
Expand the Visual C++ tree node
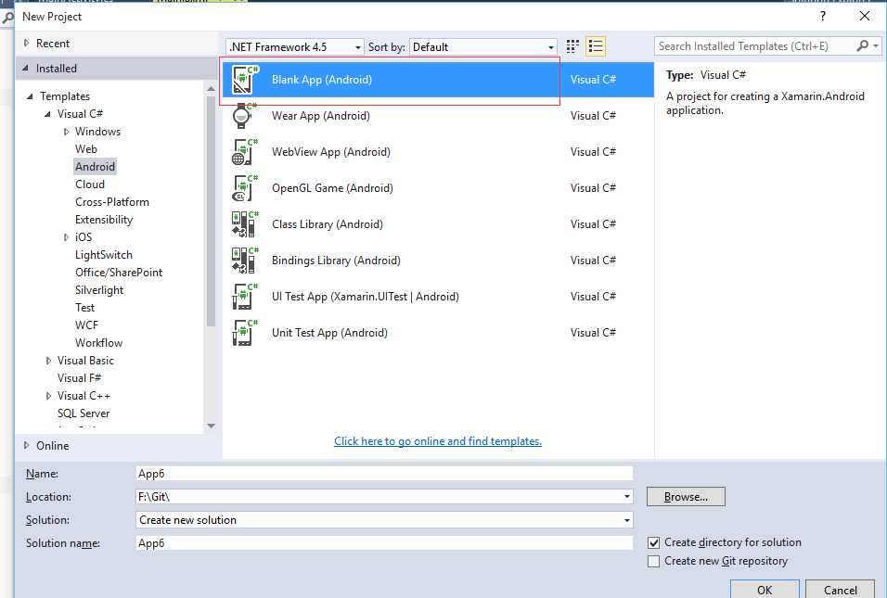(48, 396)
